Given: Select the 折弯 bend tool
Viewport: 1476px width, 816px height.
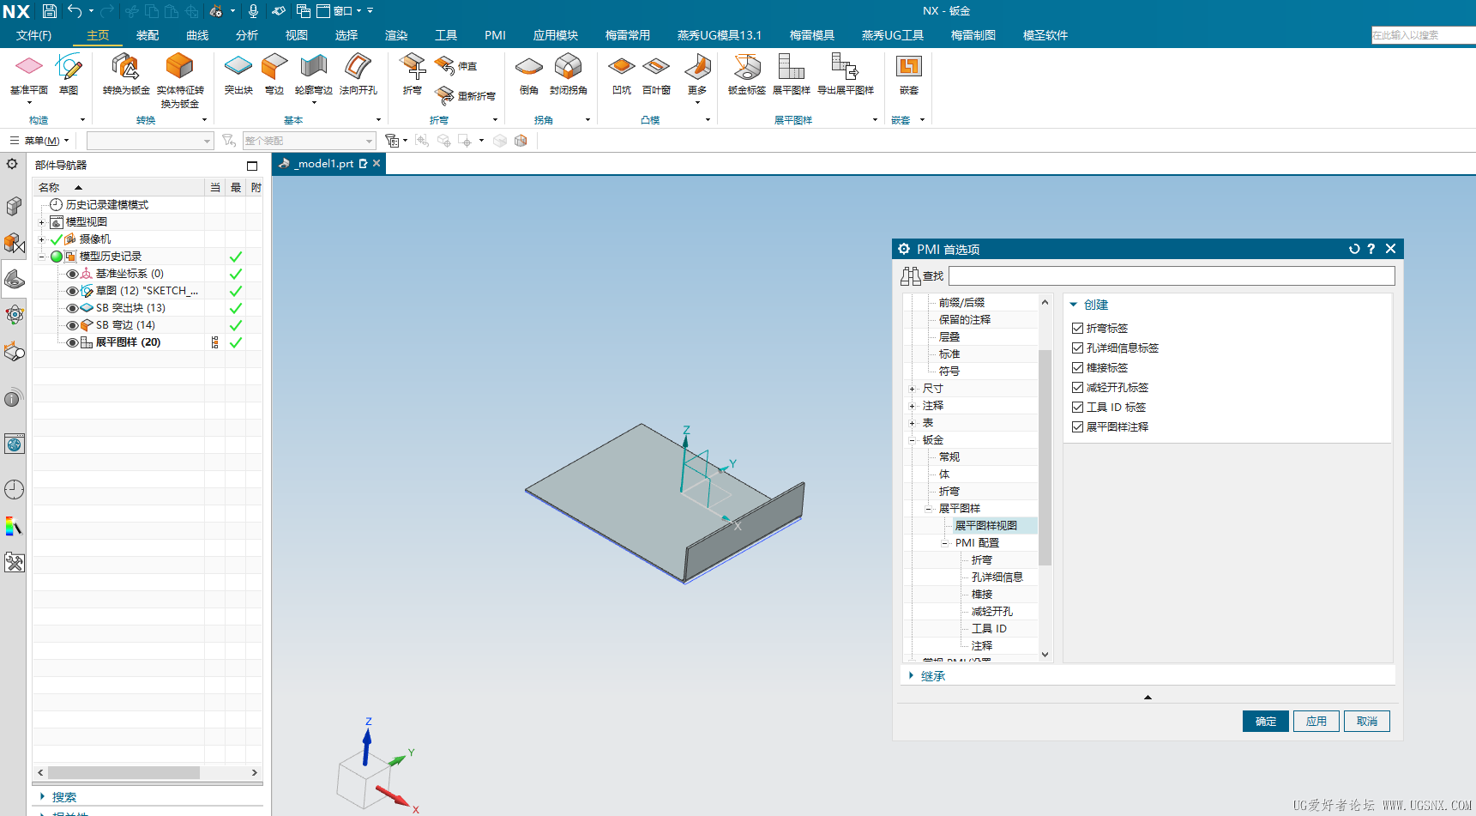Looking at the screenshot, I should (413, 66).
